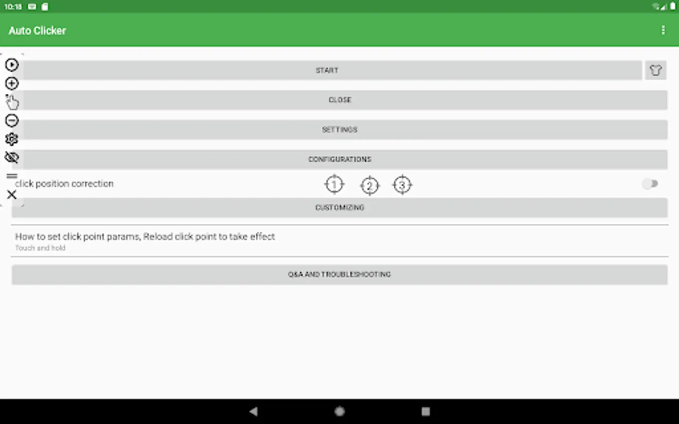
Task: Open Q&A AND TROUBLESHOOTING
Action: pos(339,275)
